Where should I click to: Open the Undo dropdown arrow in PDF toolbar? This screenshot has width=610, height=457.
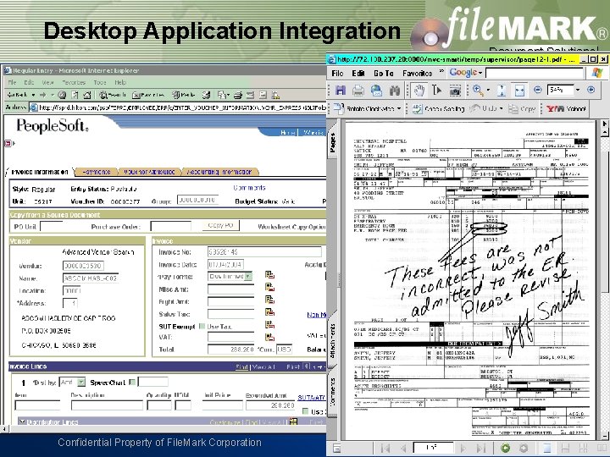click(502, 109)
